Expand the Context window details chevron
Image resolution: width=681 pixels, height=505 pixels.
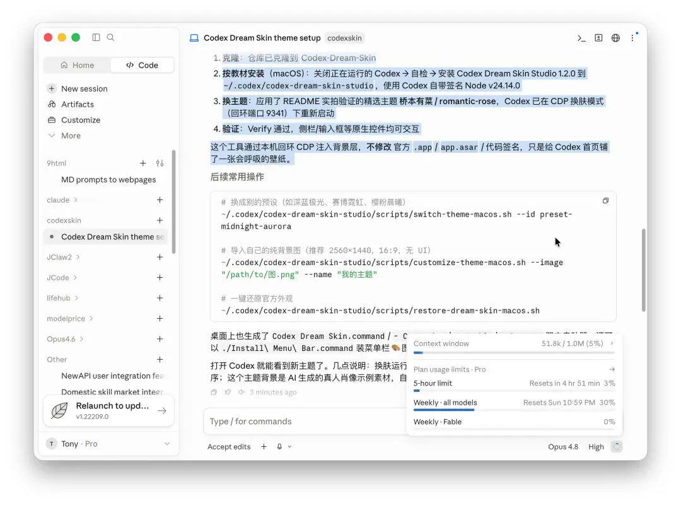612,343
